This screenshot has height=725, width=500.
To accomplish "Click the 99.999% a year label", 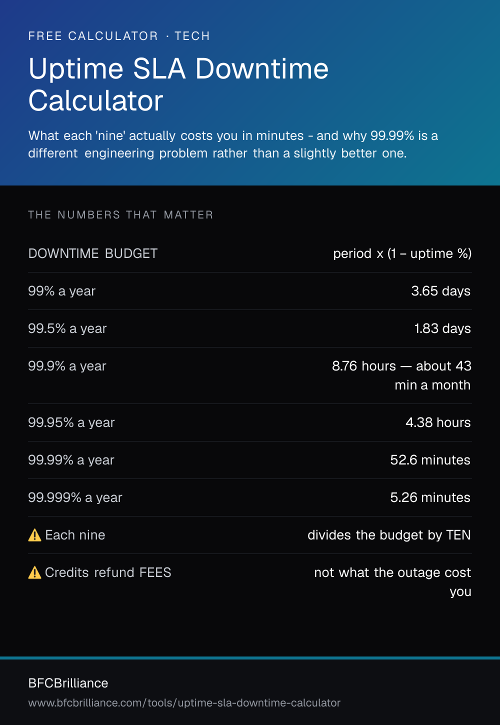I will [x=75, y=497].
